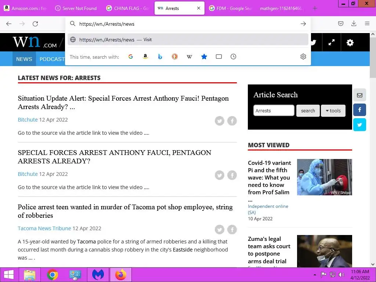The image size is (376, 282).
Task: Click the fullscreen expand icon in site header
Action: (332, 43)
